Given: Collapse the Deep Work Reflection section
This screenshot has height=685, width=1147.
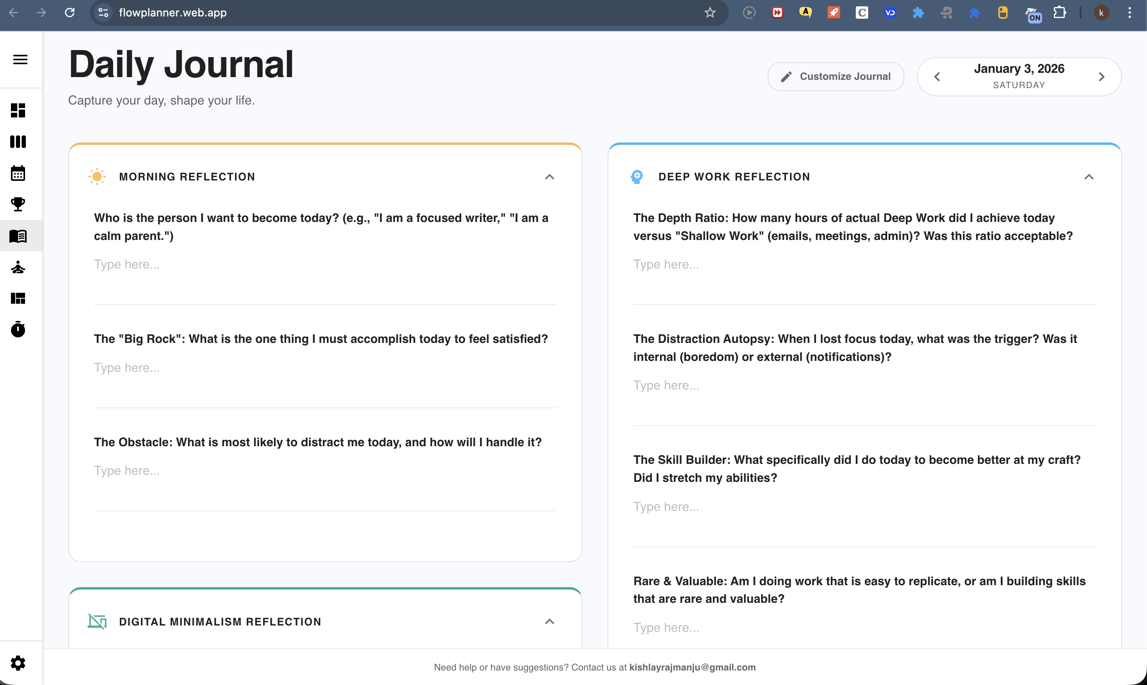Looking at the screenshot, I should click(1089, 176).
